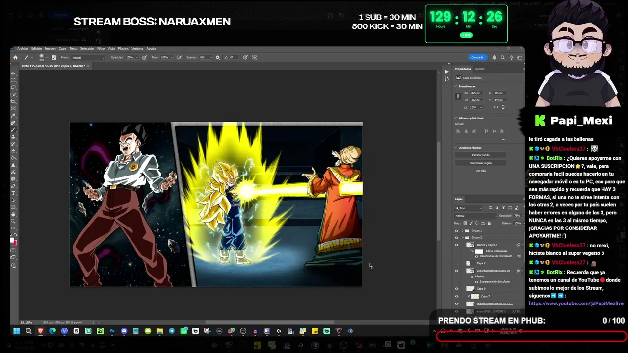Switch to the Ajustes tab
Viewport: 628px width, 353px height.
(479, 69)
